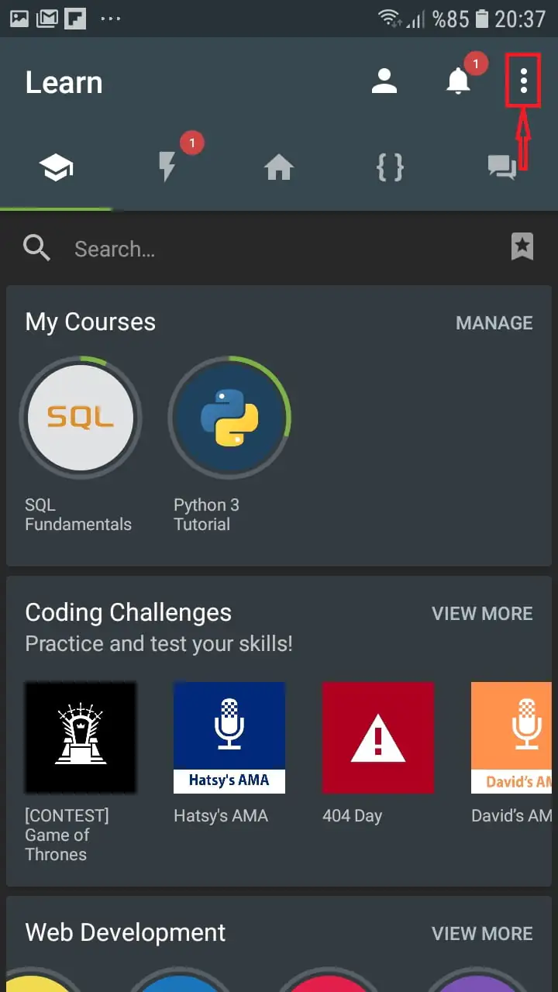Open the SQL Fundamentals course
Viewport: 558px width, 992px height.
click(81, 418)
